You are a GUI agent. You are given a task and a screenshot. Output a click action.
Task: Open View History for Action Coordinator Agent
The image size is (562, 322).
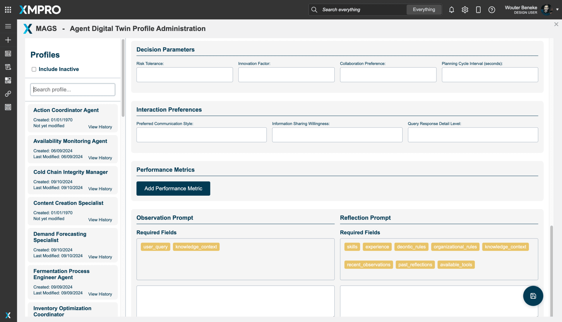(x=100, y=127)
